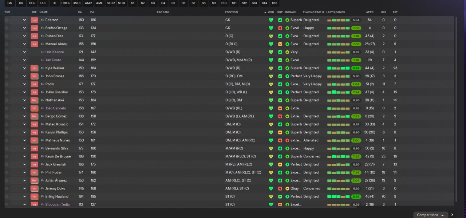Click Erling Haaland's last 5 games form bar
This screenshot has width=466, height=218.
click(338, 196)
